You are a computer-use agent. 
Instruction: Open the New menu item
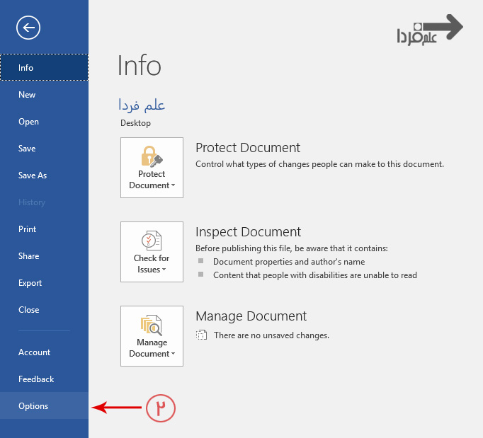[27, 95]
